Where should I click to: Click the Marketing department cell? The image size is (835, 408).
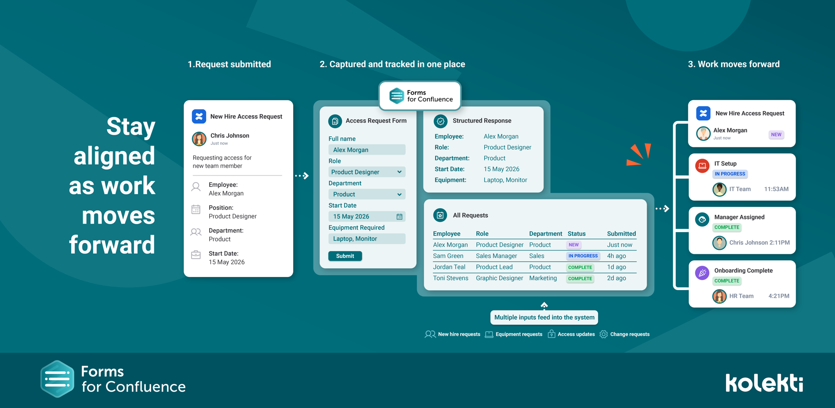pos(543,278)
